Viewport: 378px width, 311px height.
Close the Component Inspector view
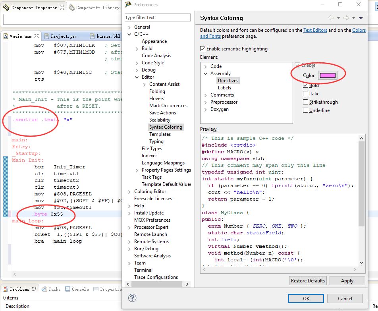coord(62,8)
